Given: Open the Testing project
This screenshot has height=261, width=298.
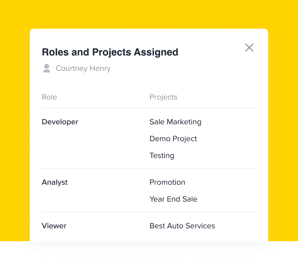Looking at the screenshot, I should point(162,156).
